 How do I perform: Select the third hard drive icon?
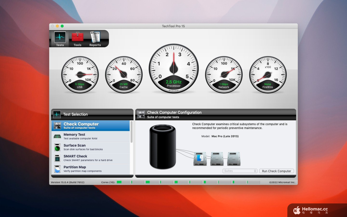pos(234,159)
